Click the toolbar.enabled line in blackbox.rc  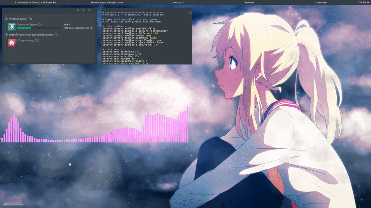coord(129,29)
